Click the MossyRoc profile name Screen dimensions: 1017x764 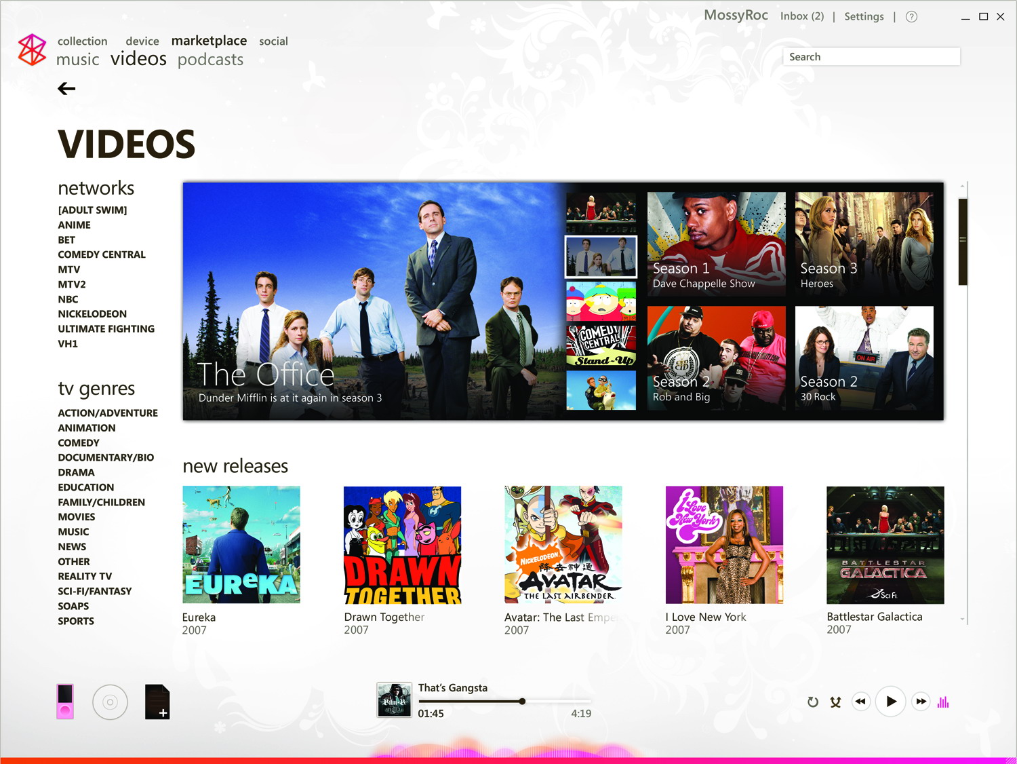[x=736, y=15]
